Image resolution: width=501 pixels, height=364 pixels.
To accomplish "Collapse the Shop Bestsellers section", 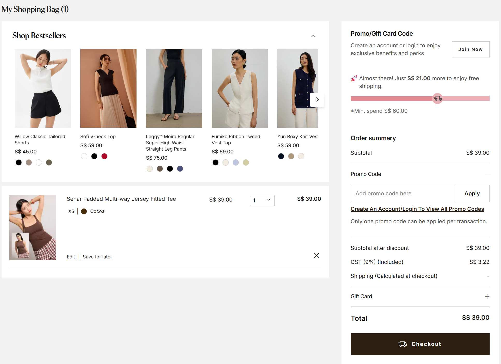I will coord(313,36).
